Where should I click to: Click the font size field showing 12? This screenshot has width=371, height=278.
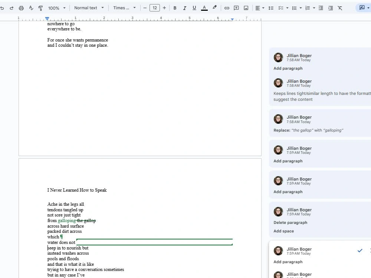154,8
